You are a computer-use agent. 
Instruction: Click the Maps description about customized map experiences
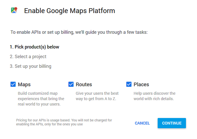[41, 99]
